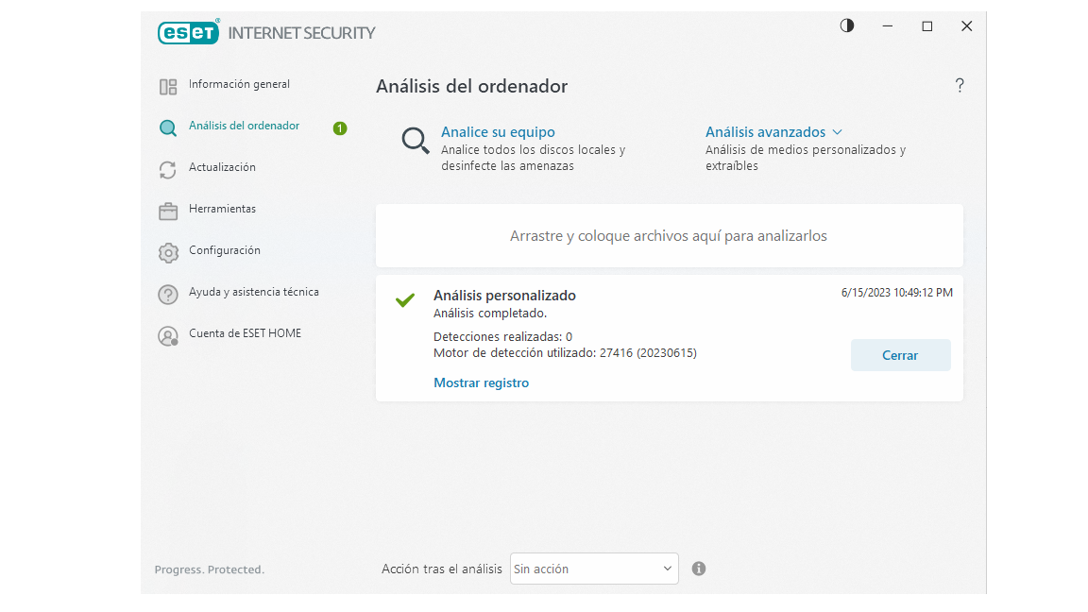Open the help question mark icon
The width and height of the screenshot is (1088, 612).
pyautogui.click(x=960, y=85)
